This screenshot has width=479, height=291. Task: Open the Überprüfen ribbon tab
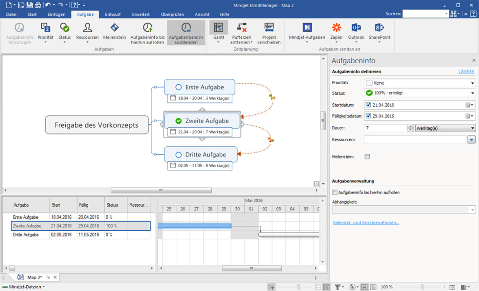pyautogui.click(x=173, y=15)
